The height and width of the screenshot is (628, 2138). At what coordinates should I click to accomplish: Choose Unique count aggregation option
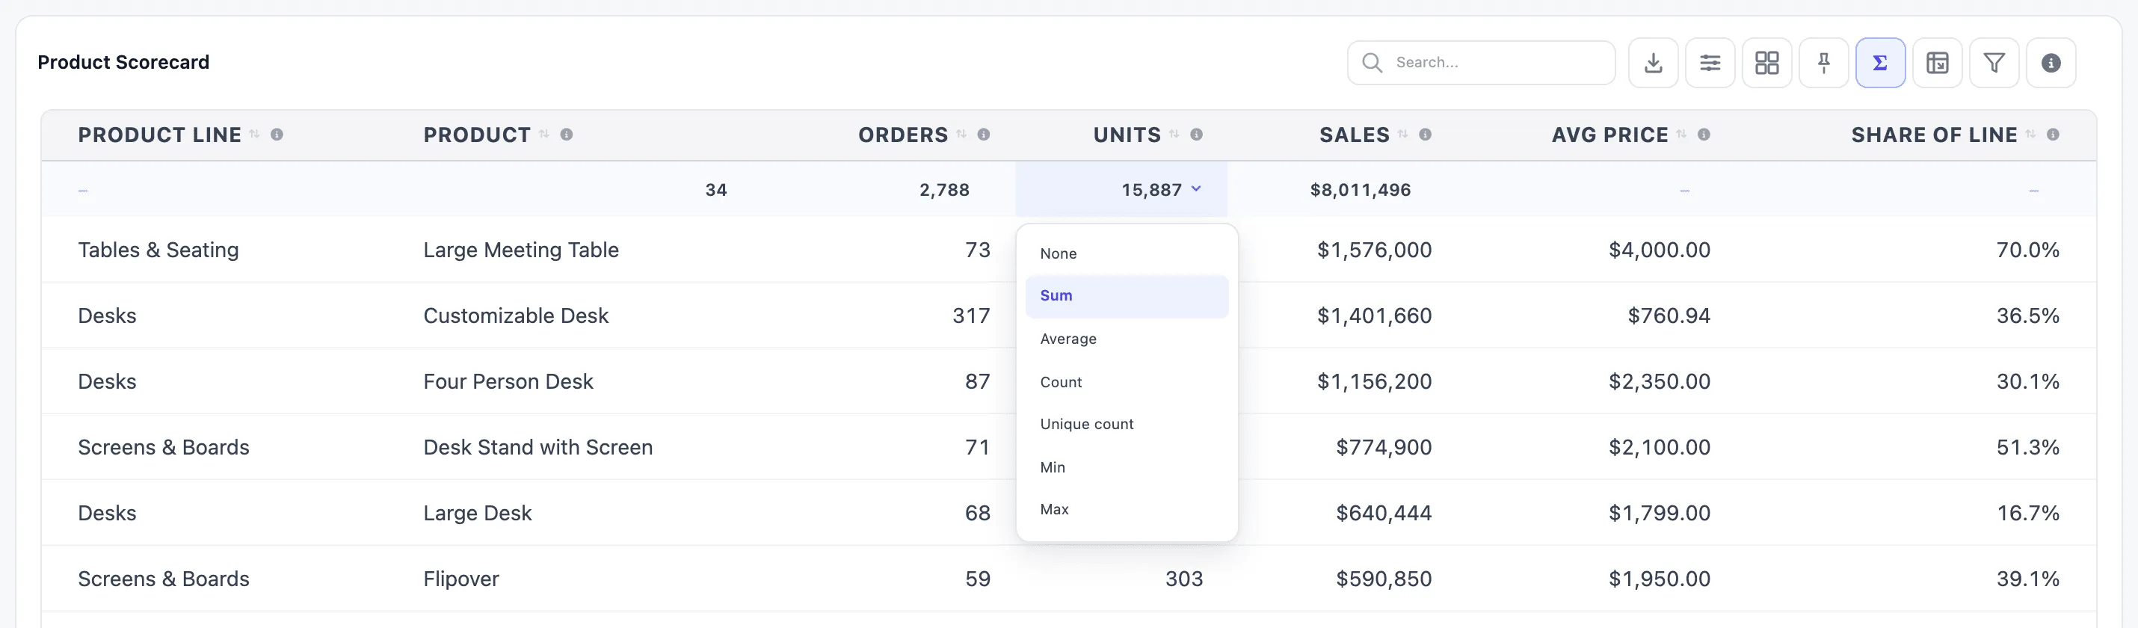tap(1127, 425)
